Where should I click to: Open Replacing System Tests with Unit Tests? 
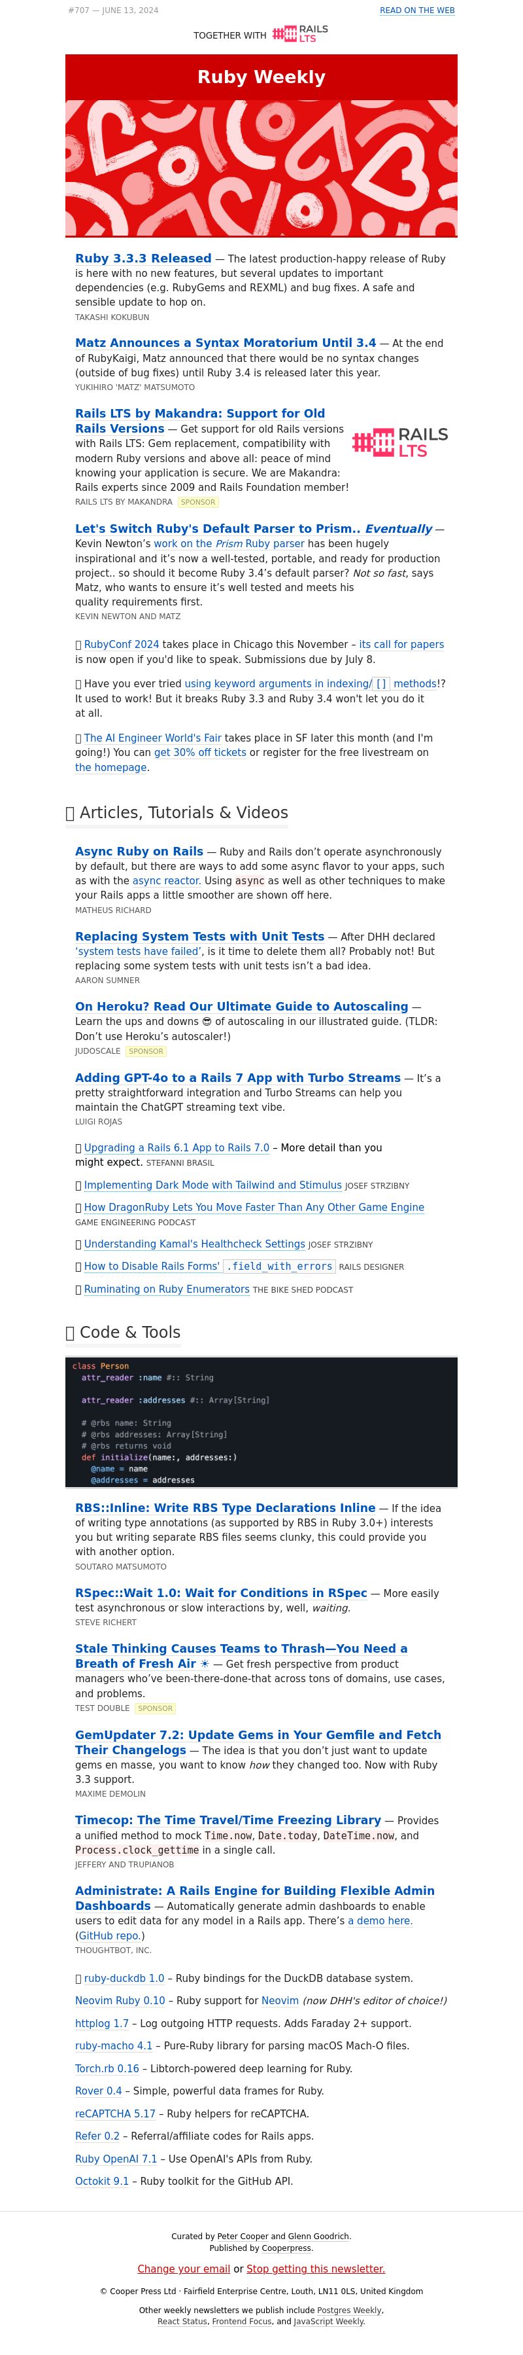[200, 936]
